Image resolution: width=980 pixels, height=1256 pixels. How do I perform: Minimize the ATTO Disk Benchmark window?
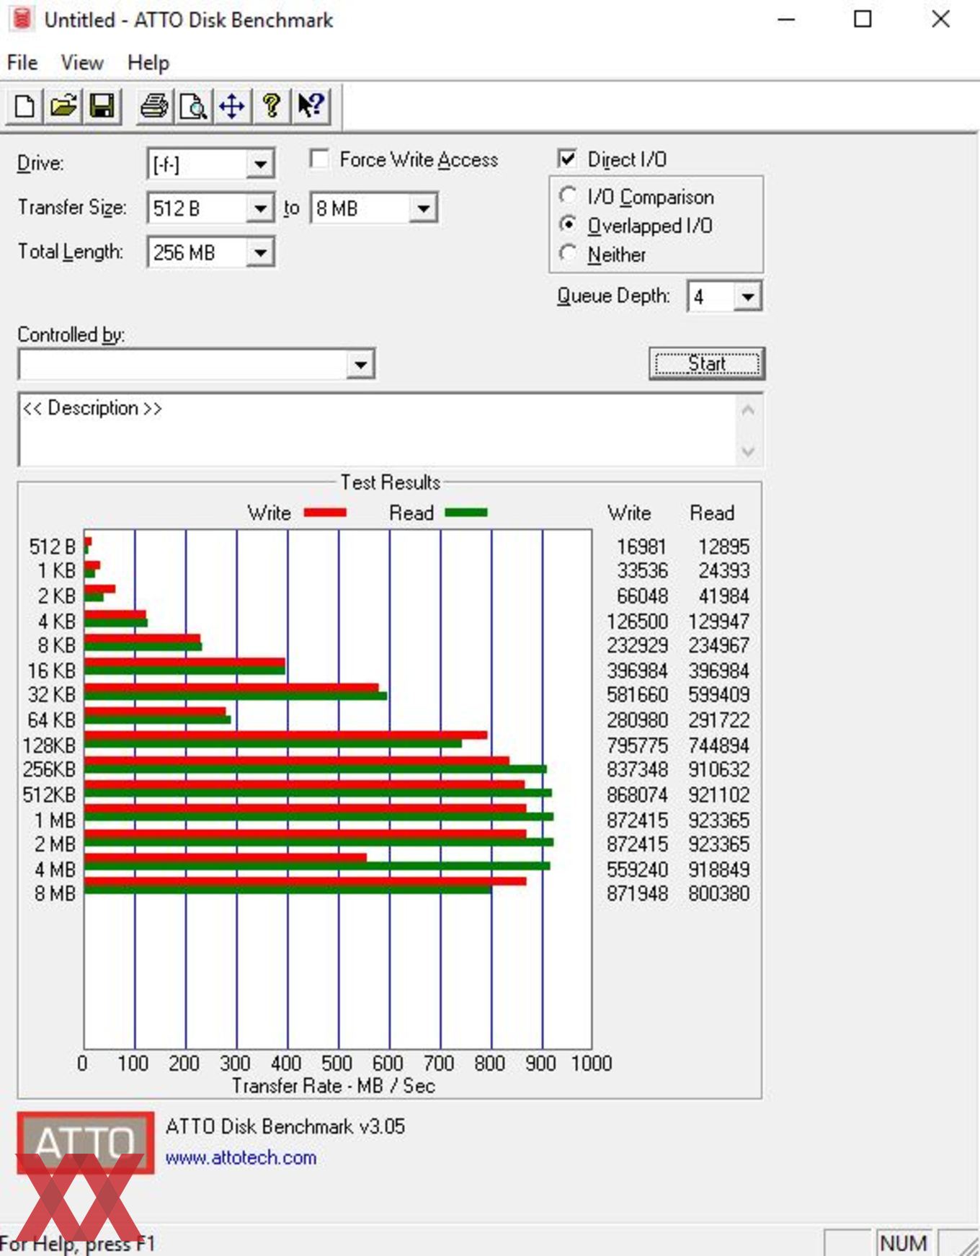[x=786, y=19]
